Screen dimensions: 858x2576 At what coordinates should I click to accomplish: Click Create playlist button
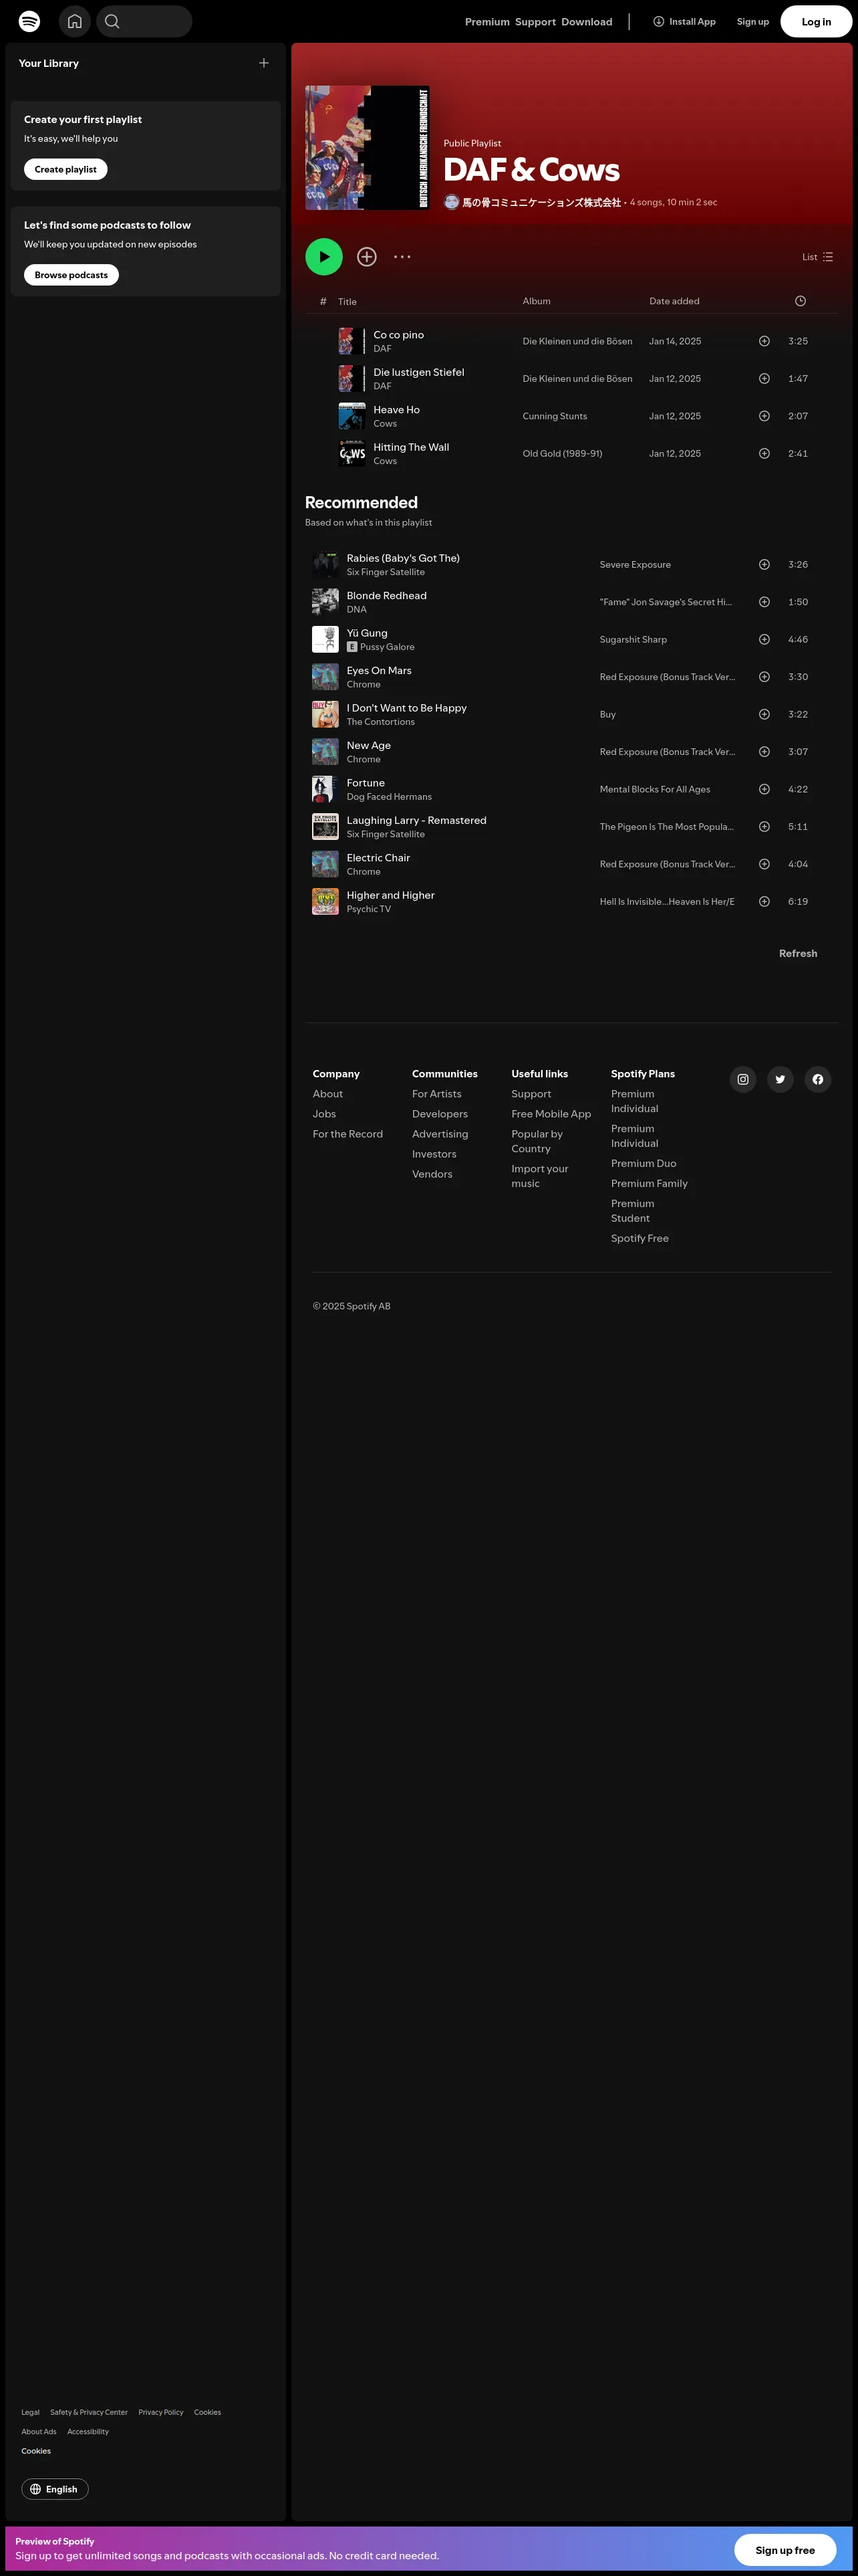coord(66,169)
